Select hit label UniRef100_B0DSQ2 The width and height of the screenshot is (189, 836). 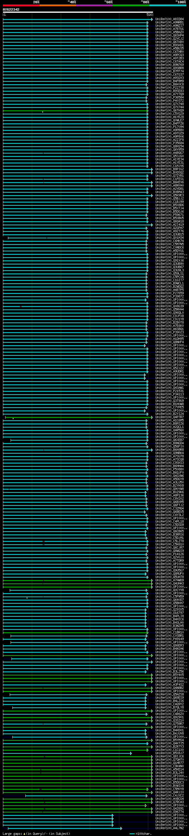(x=170, y=172)
